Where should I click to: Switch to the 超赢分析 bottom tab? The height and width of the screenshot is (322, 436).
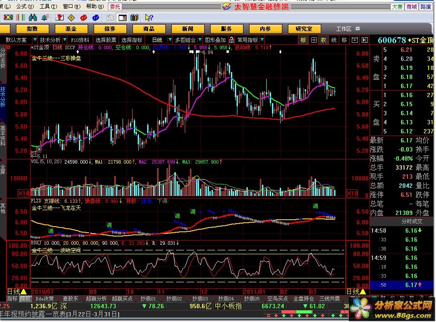(x=96, y=298)
